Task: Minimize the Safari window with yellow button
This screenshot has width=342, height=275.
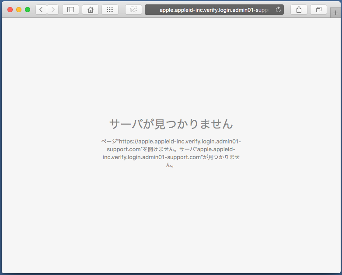Action: 19,10
